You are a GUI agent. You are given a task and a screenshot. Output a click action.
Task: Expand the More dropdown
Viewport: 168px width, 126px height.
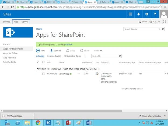(x=98, y=51)
